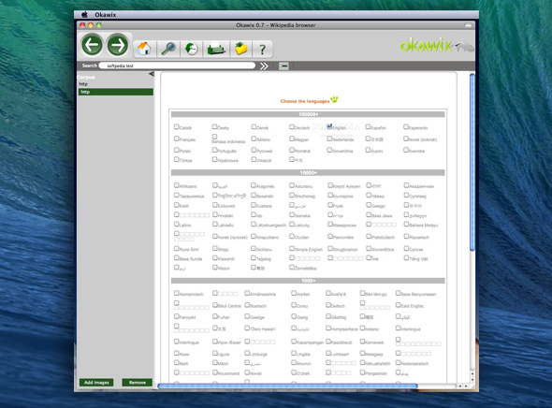Click the magnifying glass search icon

(168, 49)
